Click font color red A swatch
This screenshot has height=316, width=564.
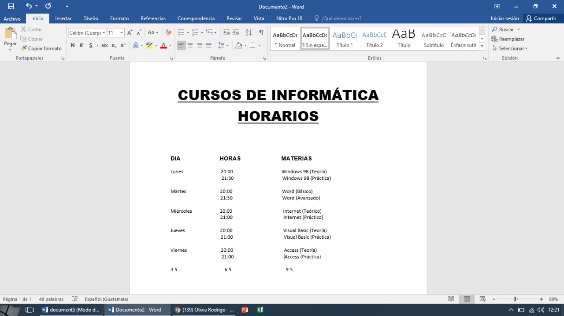tap(163, 45)
